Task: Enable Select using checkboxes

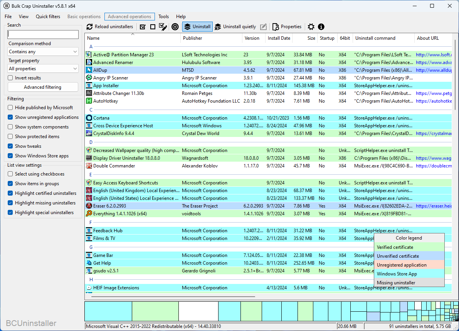Action: [x=10, y=174]
